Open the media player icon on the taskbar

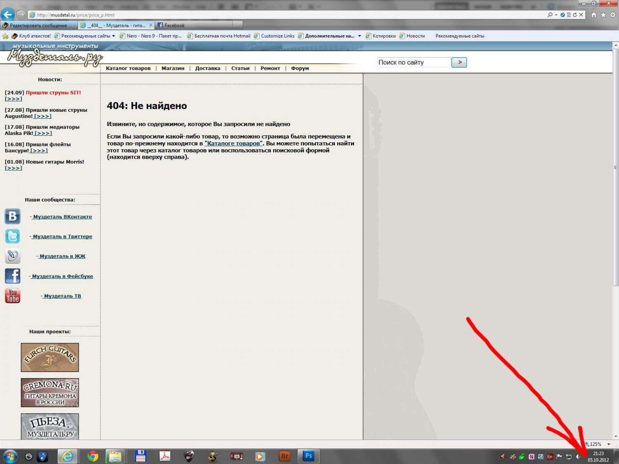click(x=260, y=456)
